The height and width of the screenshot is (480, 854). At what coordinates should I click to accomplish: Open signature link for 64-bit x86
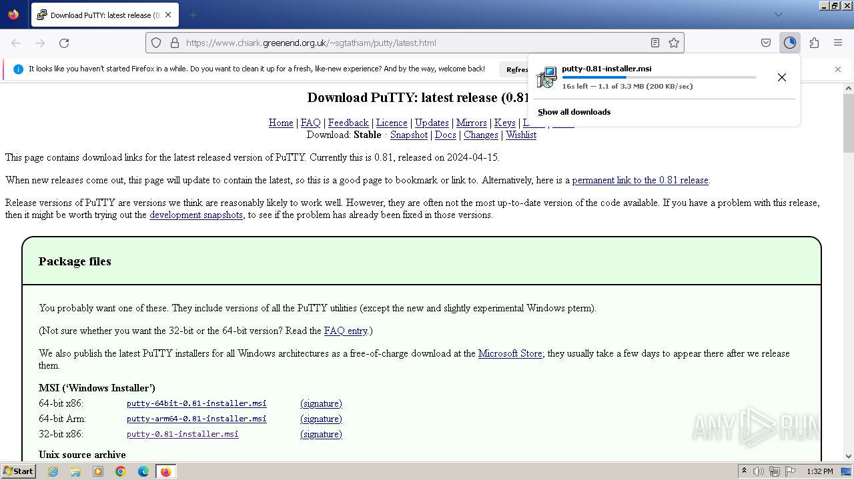point(321,403)
